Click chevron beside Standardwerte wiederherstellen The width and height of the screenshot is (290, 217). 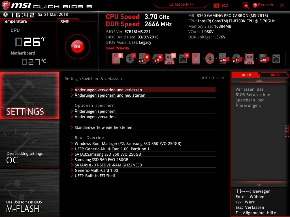pyautogui.click(x=72, y=127)
